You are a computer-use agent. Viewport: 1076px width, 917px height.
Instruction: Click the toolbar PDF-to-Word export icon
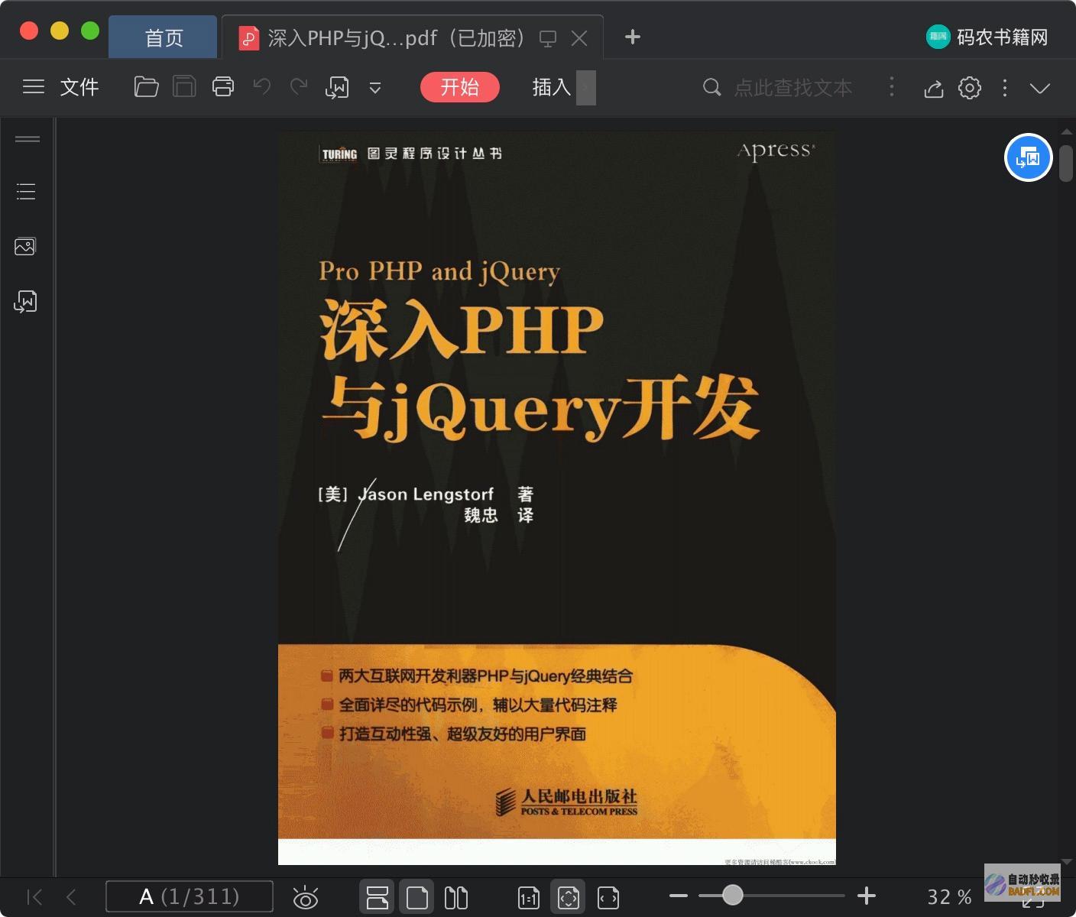point(337,88)
